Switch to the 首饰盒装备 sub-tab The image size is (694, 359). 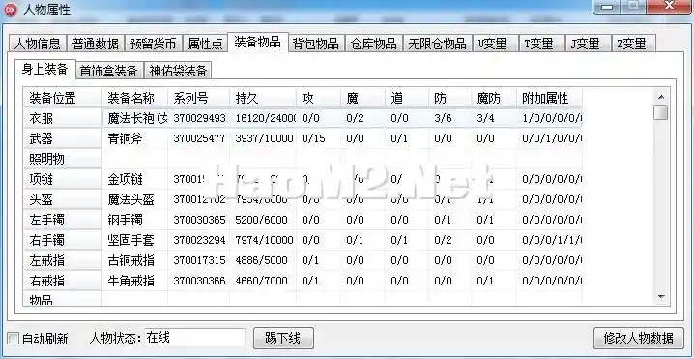(109, 71)
